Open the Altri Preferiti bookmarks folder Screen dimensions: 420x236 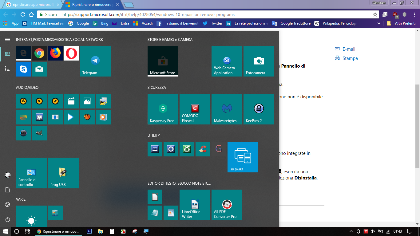click(x=402, y=23)
